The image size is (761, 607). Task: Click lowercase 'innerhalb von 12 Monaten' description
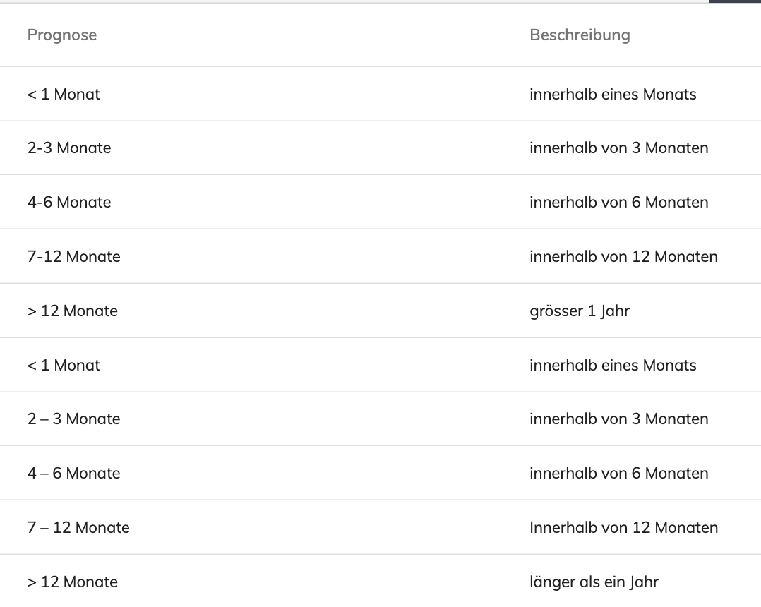(623, 257)
